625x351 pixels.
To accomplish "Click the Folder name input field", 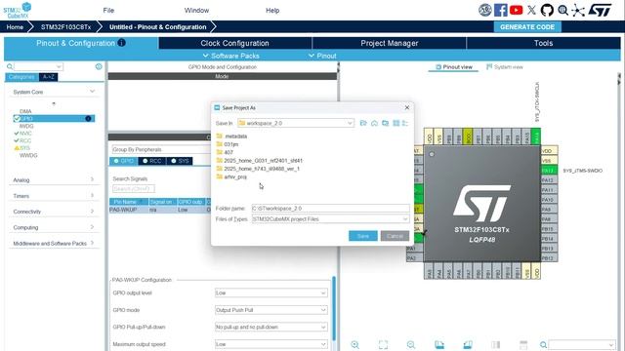I will [330, 208].
